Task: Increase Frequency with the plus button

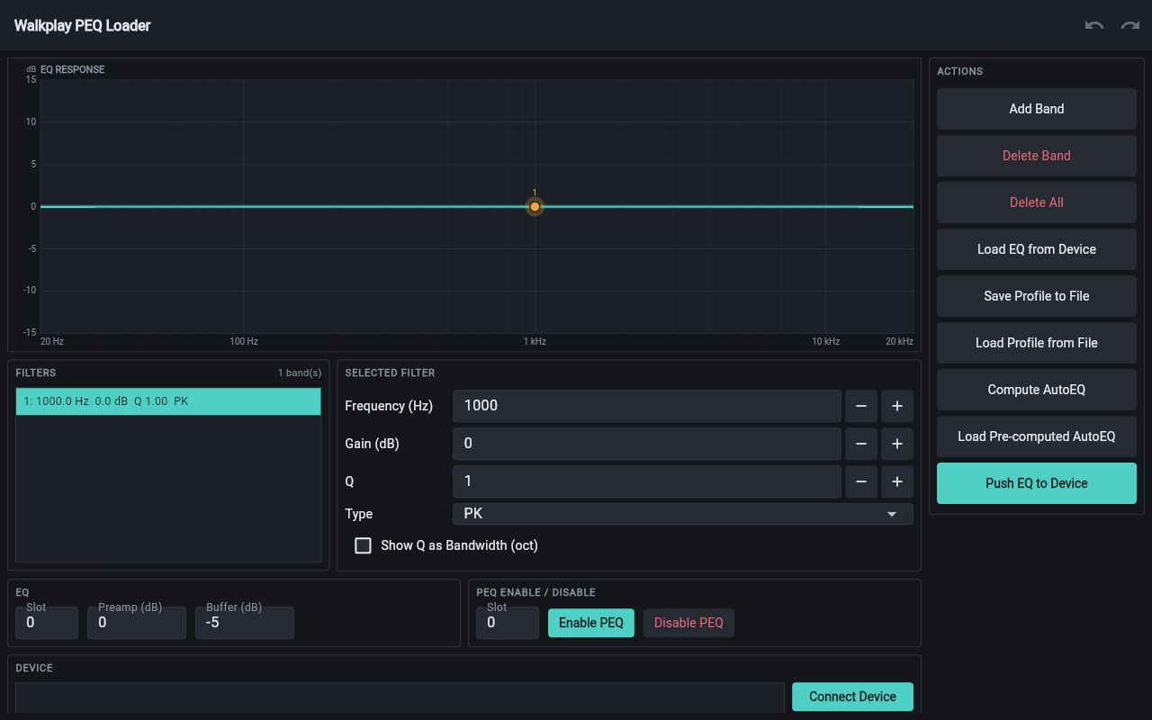Action: 897,406
